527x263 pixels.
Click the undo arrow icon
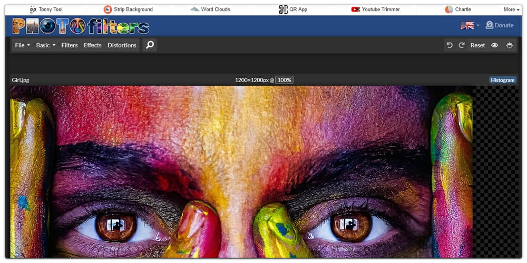[x=450, y=45]
